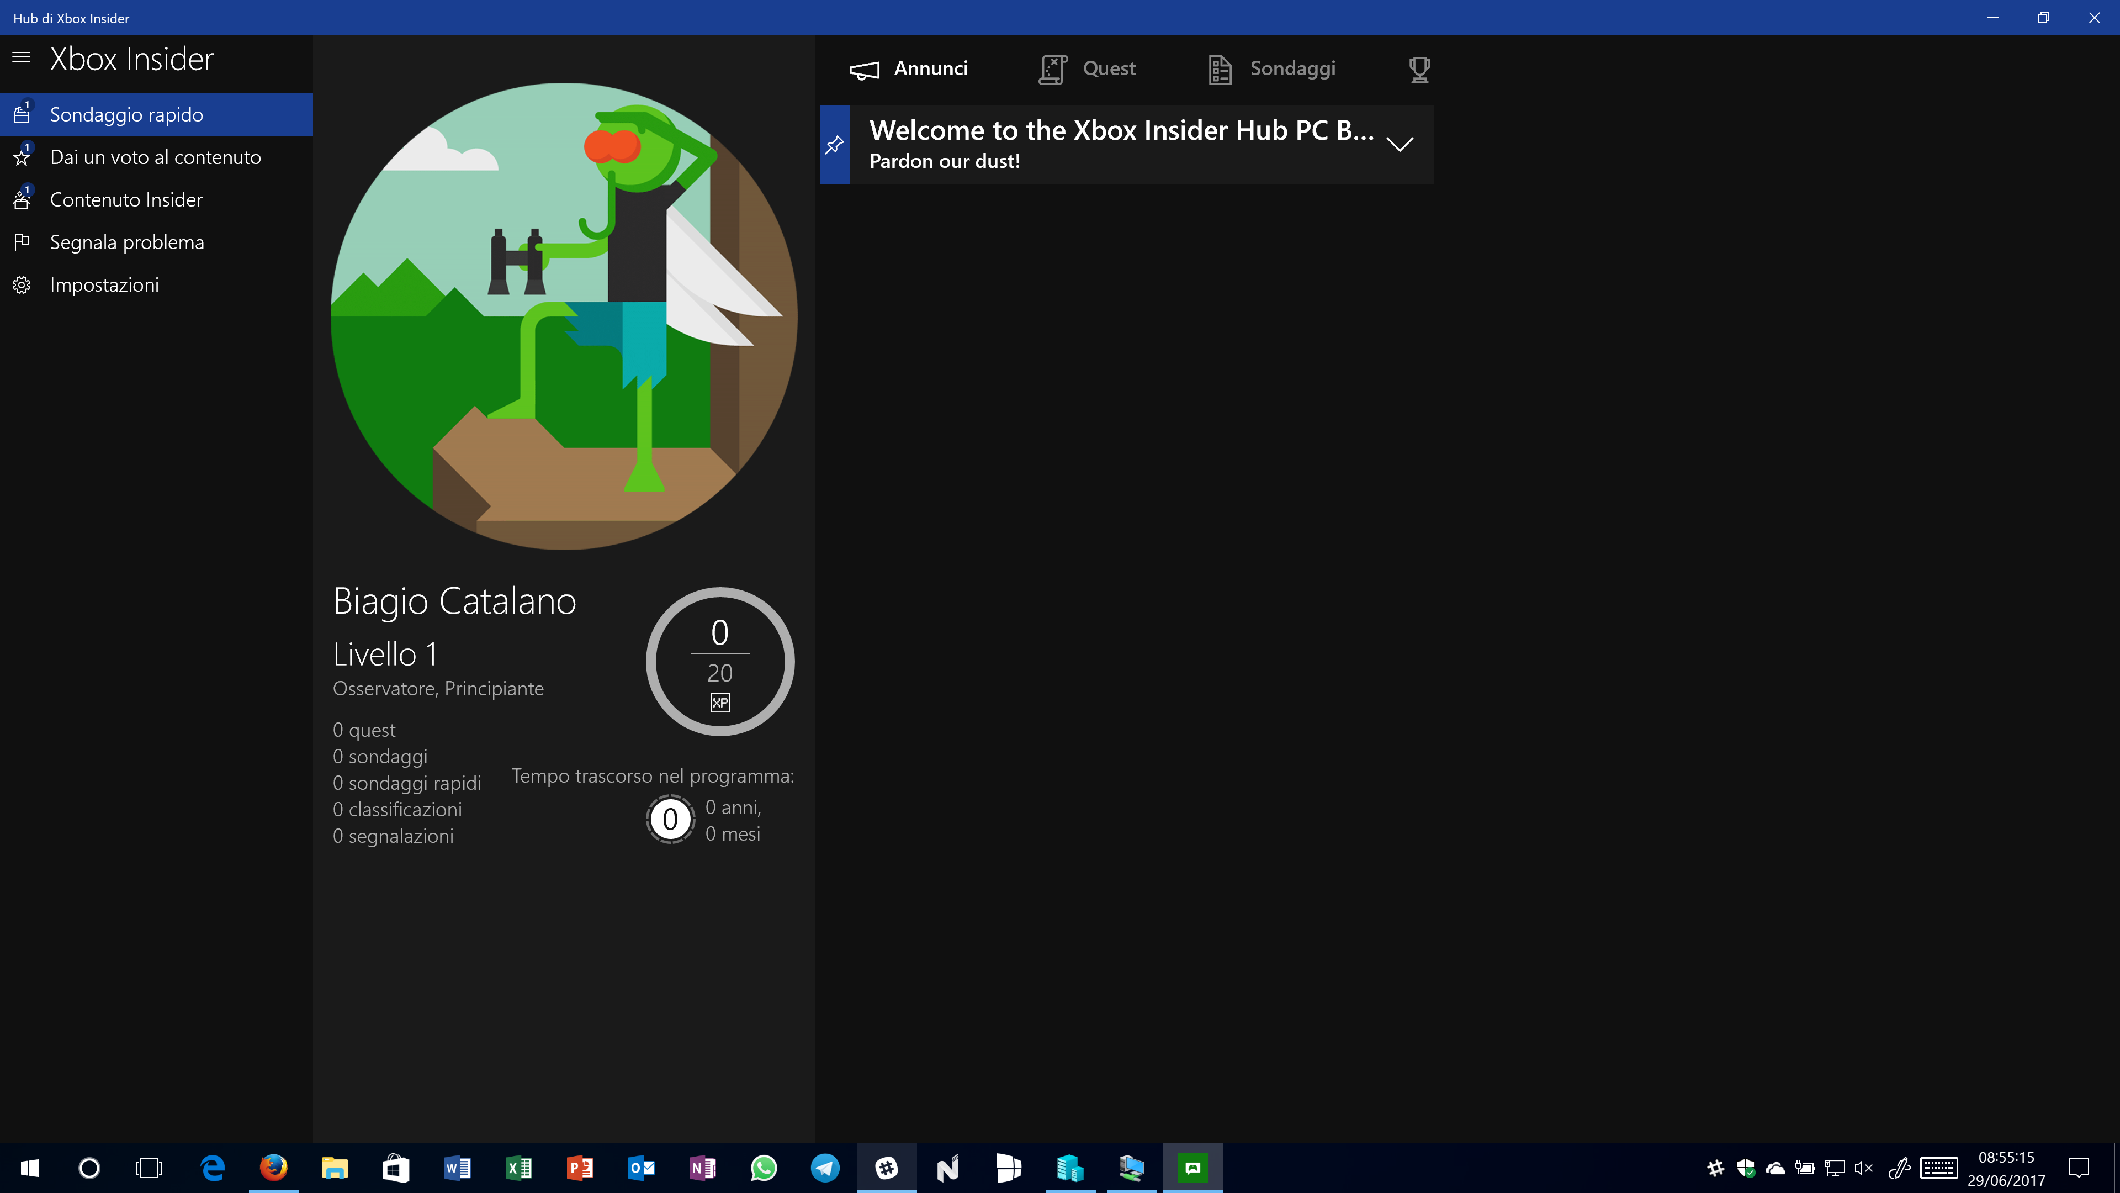Screen dimensions: 2120x1193
Task: Click the 0 sondaggi rapidi stat
Action: tap(406, 783)
